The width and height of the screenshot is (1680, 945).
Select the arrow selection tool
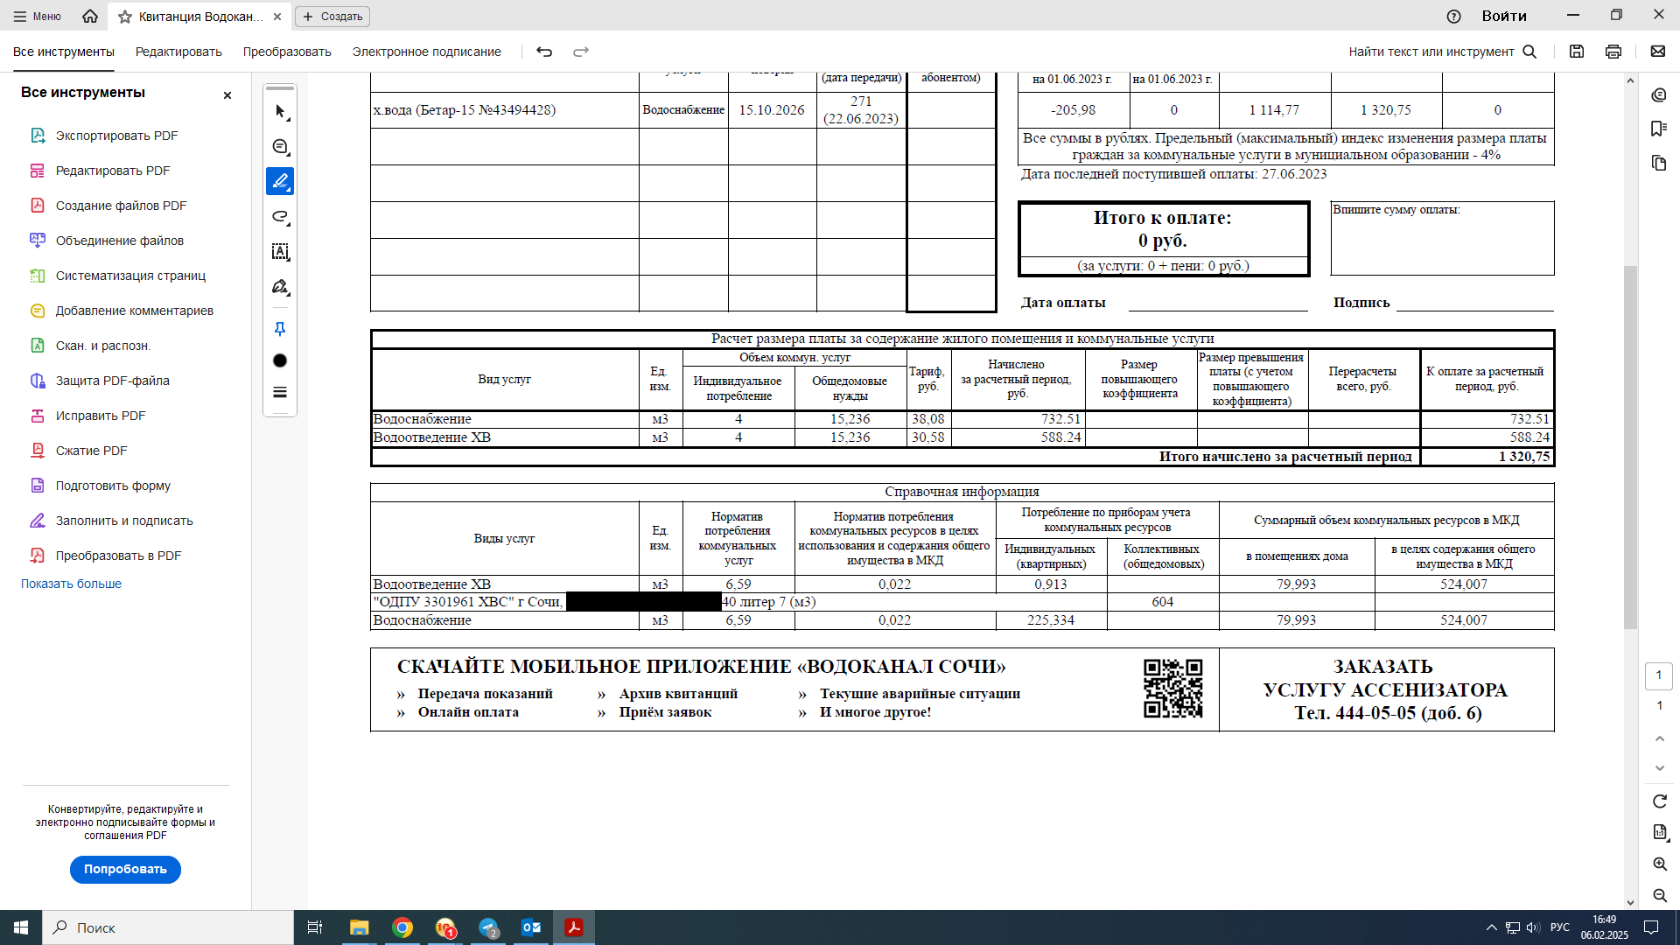(280, 112)
